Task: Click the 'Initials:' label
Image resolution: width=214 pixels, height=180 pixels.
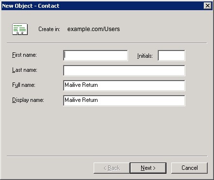Action: tap(145, 56)
